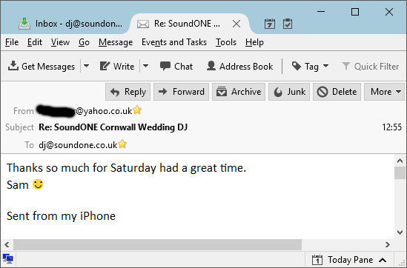The width and height of the screenshot is (407, 268).
Task: Click recipient address dj@soundone.co.uk
Action: click(x=78, y=145)
